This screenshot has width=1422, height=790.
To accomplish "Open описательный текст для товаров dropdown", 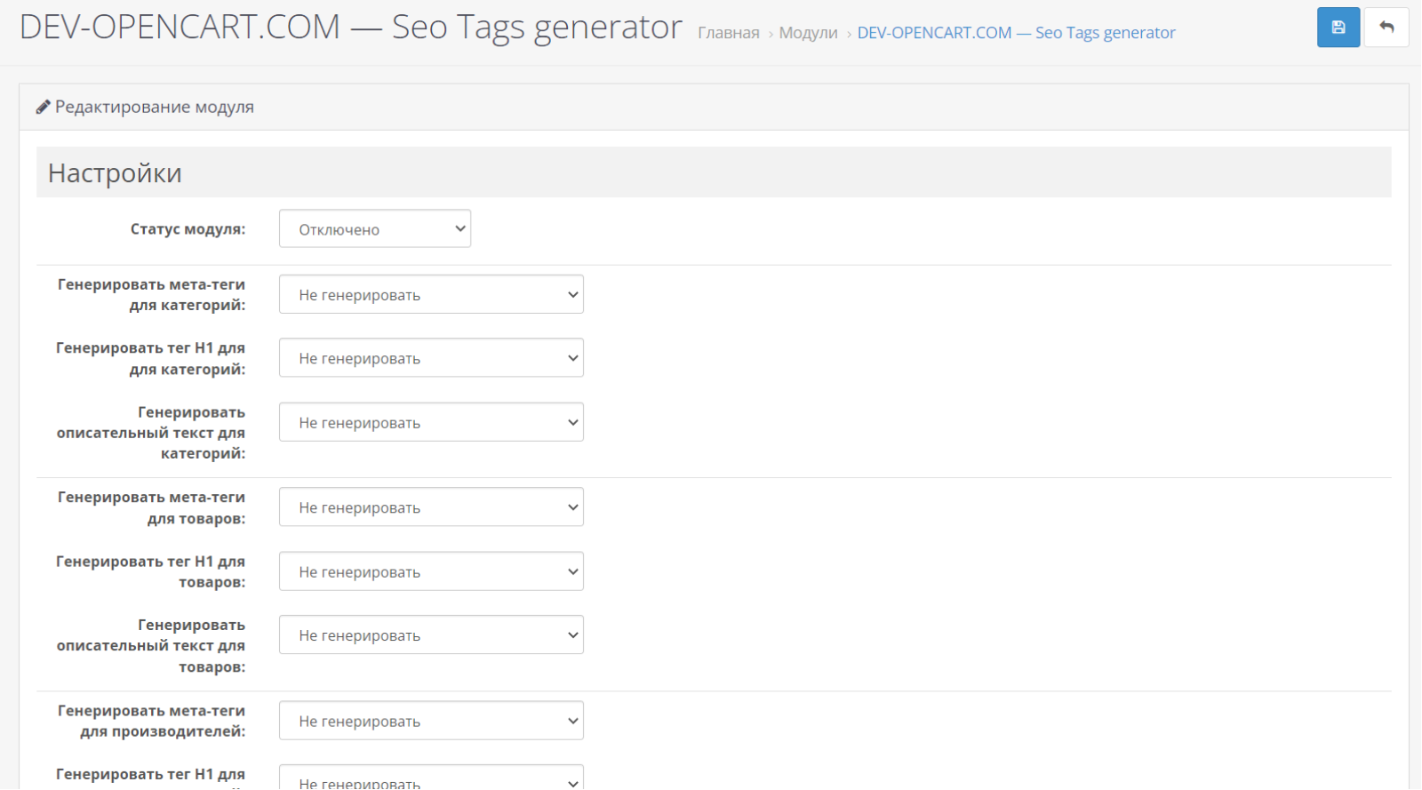I will [x=431, y=635].
